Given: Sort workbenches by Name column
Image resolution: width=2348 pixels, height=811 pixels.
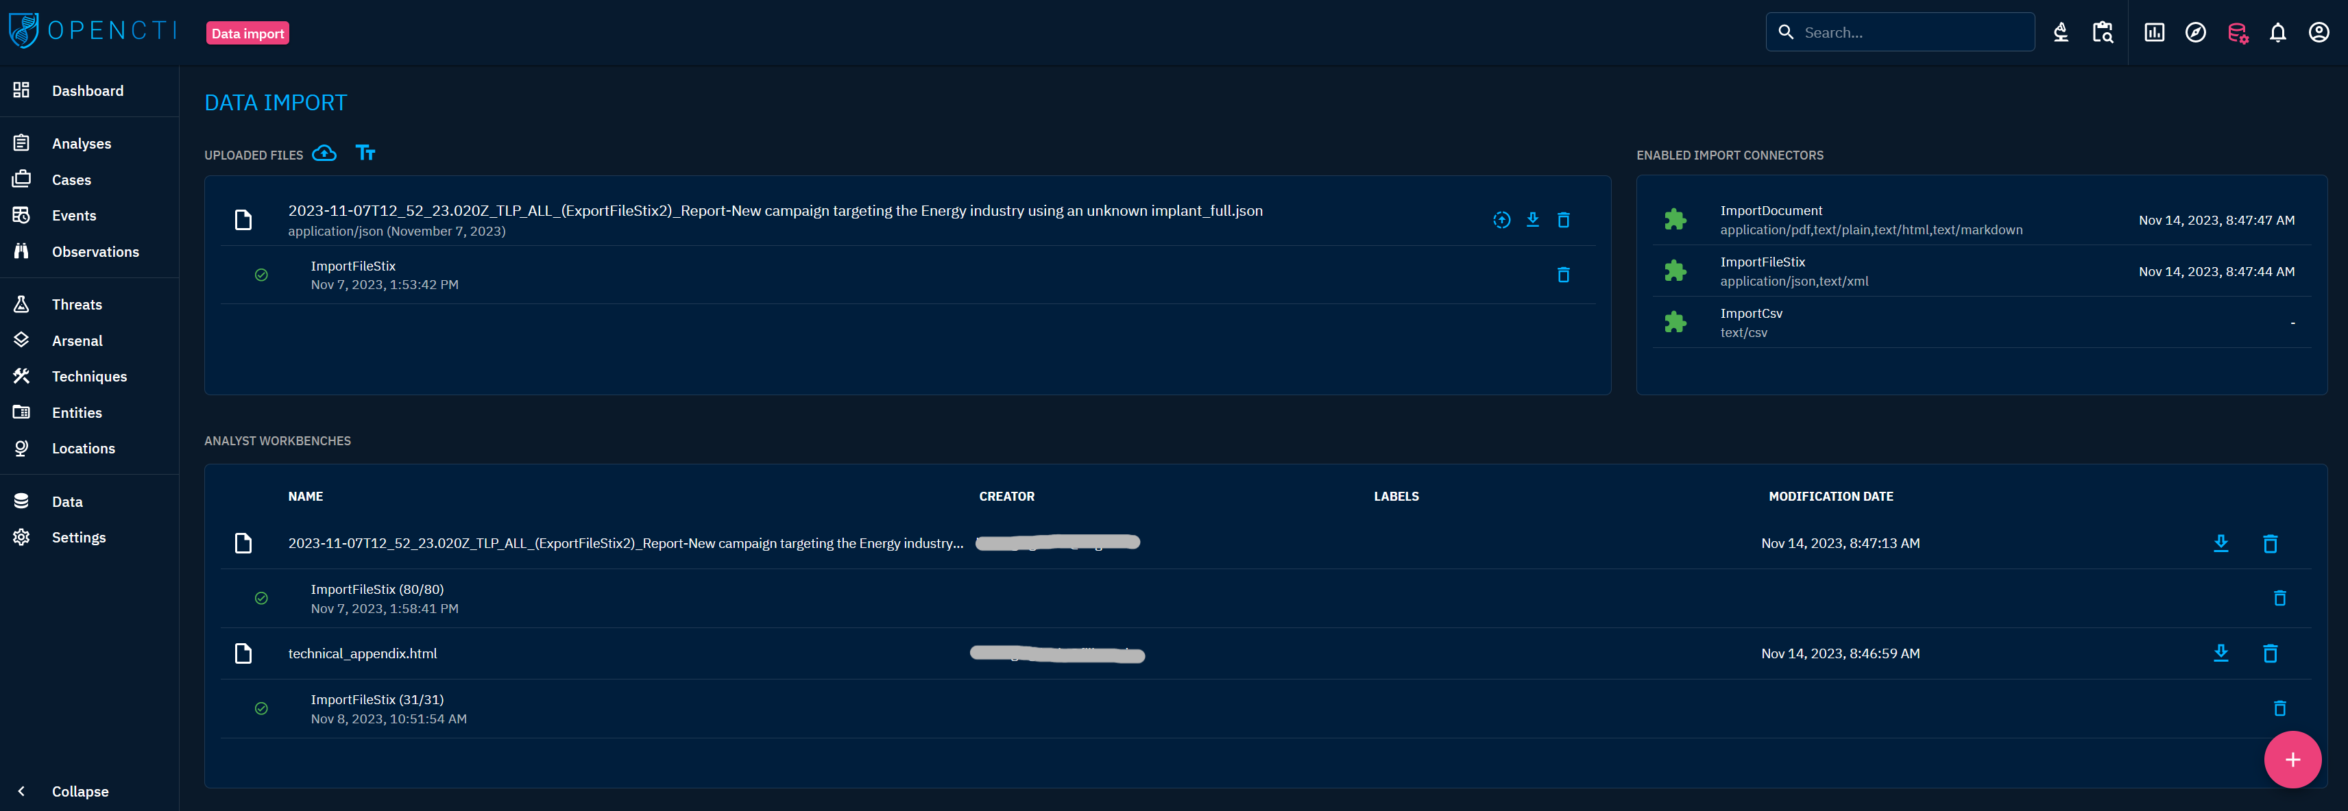Looking at the screenshot, I should [x=305, y=496].
